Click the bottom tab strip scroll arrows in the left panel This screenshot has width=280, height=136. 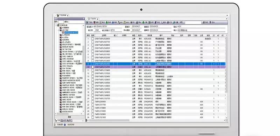tap(83, 121)
